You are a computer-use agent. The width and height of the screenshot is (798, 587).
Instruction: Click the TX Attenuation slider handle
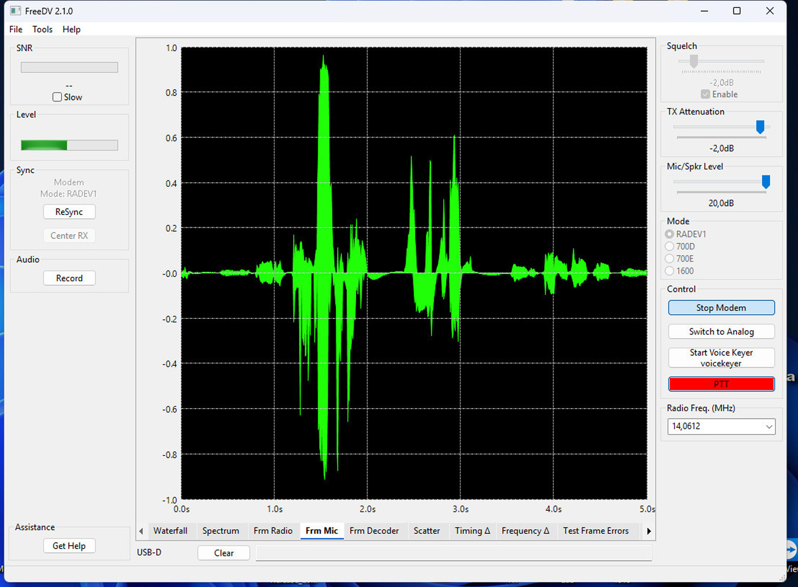pos(760,127)
